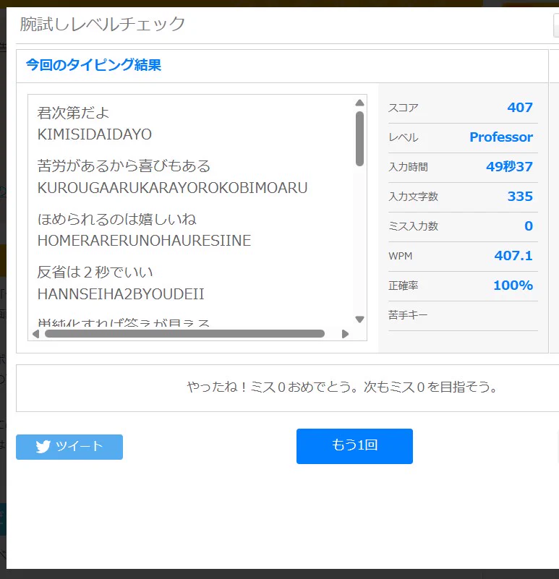Click the ミス入力数 label
This screenshot has width=559, height=579.
point(413,226)
